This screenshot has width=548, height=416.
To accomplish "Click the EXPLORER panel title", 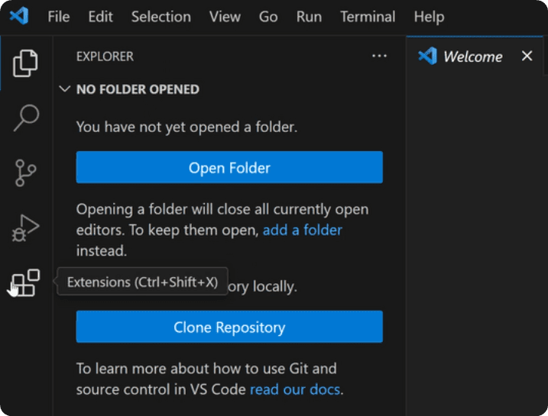I will point(105,56).
